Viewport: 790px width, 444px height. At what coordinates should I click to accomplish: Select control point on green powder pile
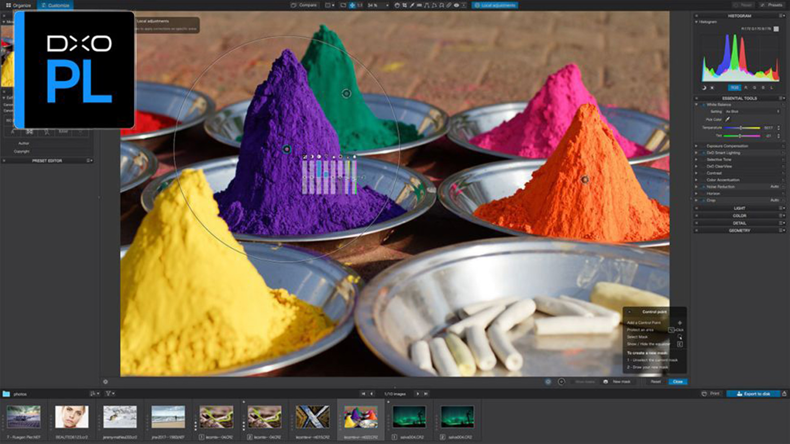346,93
